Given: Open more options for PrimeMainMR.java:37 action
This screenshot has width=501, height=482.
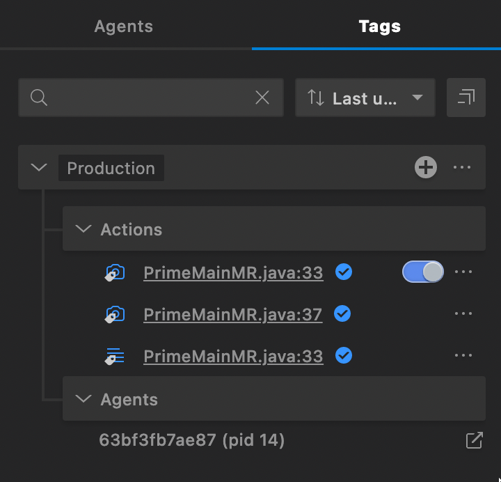Looking at the screenshot, I should tap(463, 314).
